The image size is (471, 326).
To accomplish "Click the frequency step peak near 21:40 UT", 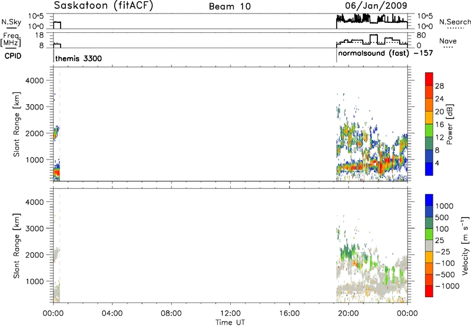I will coord(373,35).
